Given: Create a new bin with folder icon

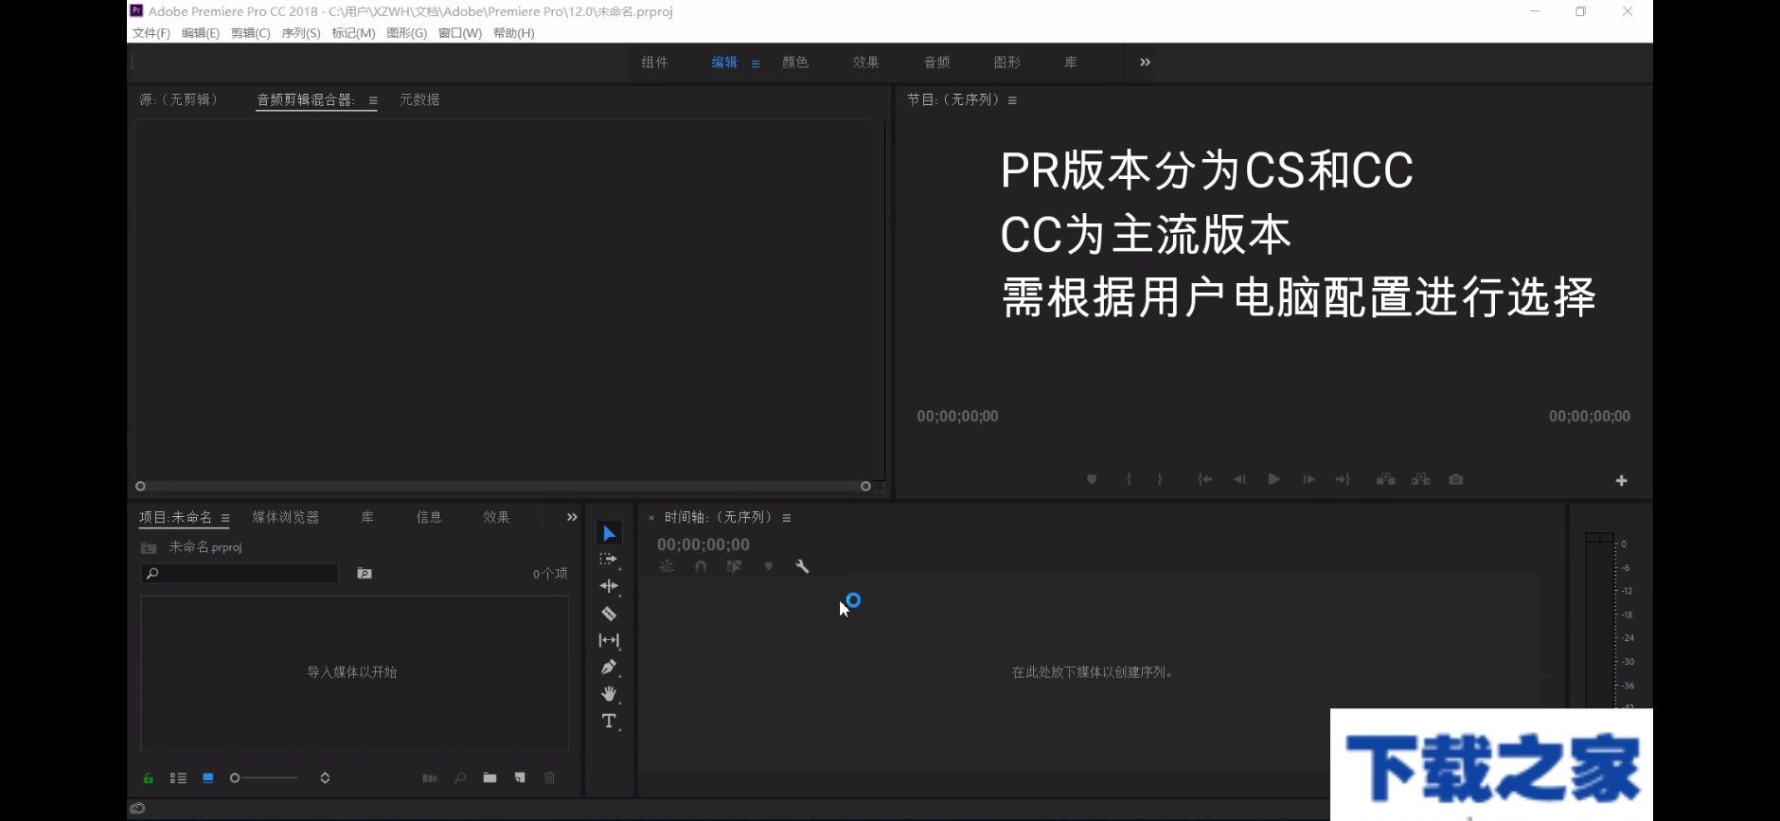Looking at the screenshot, I should (x=489, y=778).
